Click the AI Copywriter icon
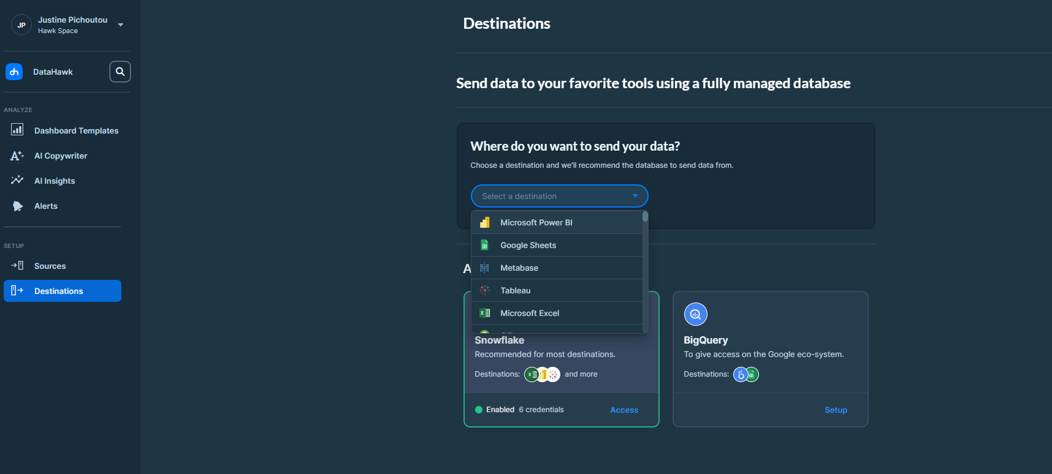The height and width of the screenshot is (474, 1052). tap(17, 156)
